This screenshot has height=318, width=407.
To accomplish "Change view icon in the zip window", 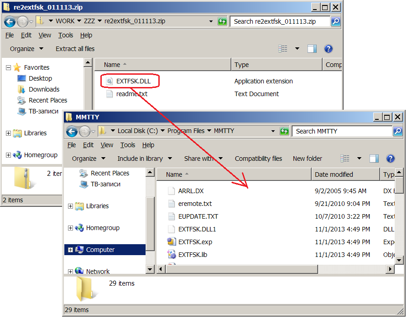I will [x=283, y=48].
